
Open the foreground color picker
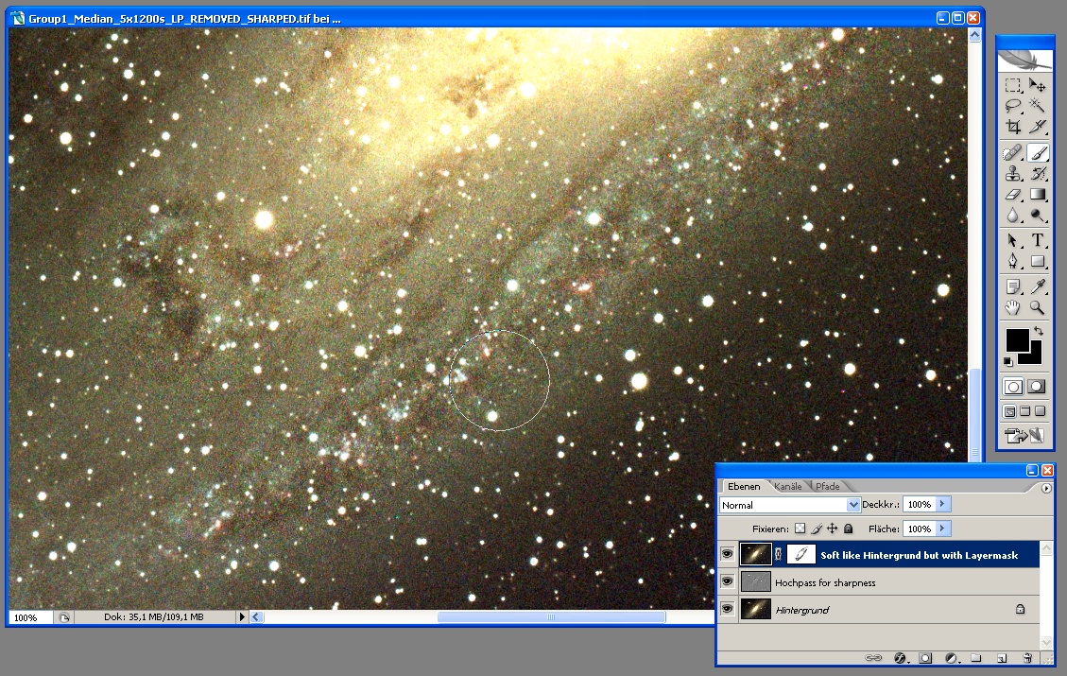[x=1017, y=339]
